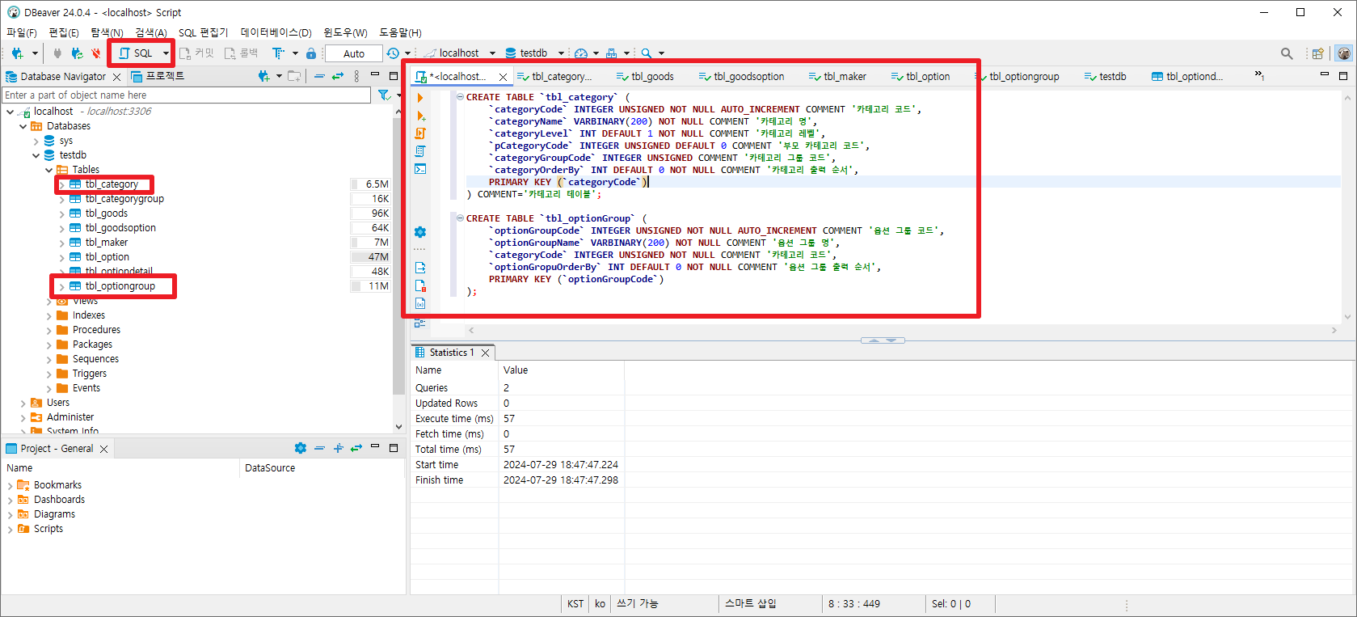
Task: Expand the tbl_goods table node
Action: point(62,213)
